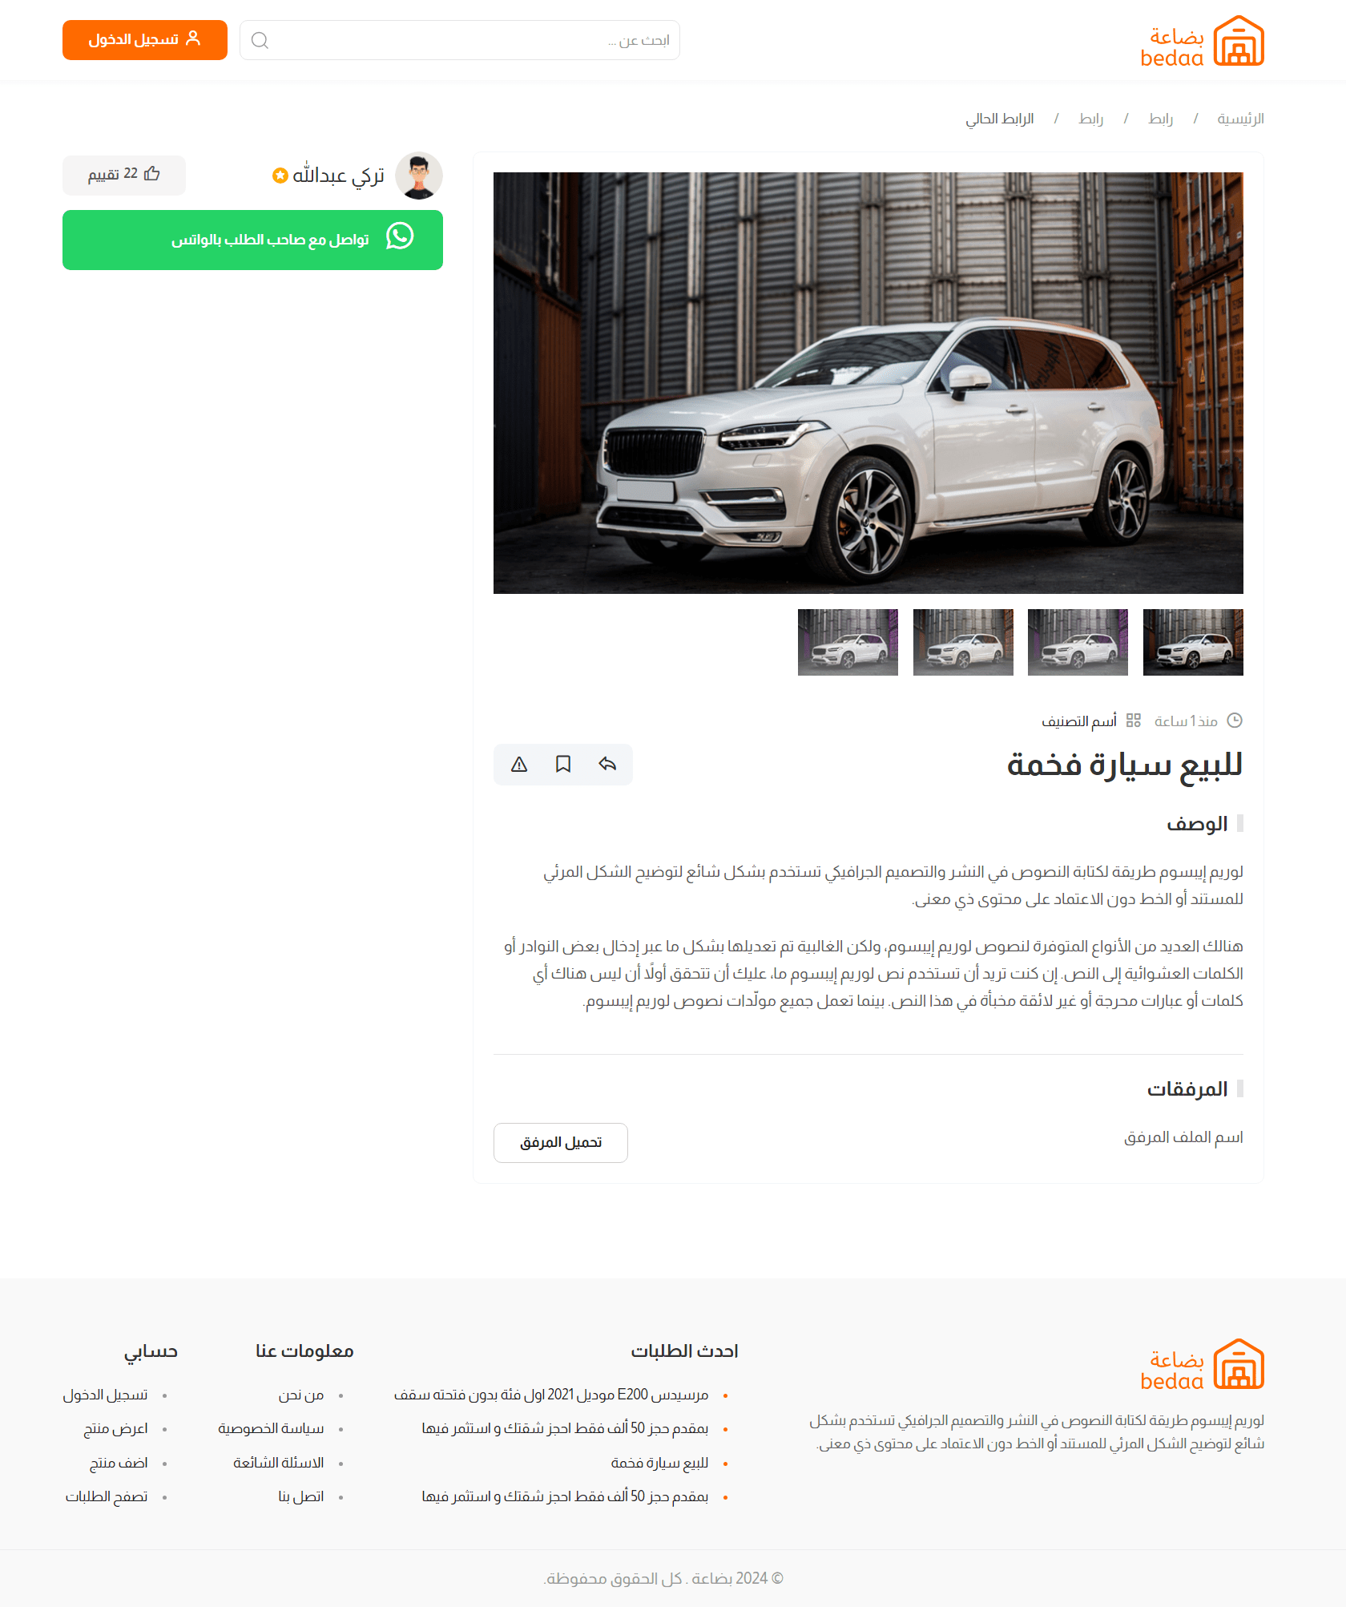The height and width of the screenshot is (1607, 1346).
Task: Open مرسيدس E200 request link
Action: 551,1395
